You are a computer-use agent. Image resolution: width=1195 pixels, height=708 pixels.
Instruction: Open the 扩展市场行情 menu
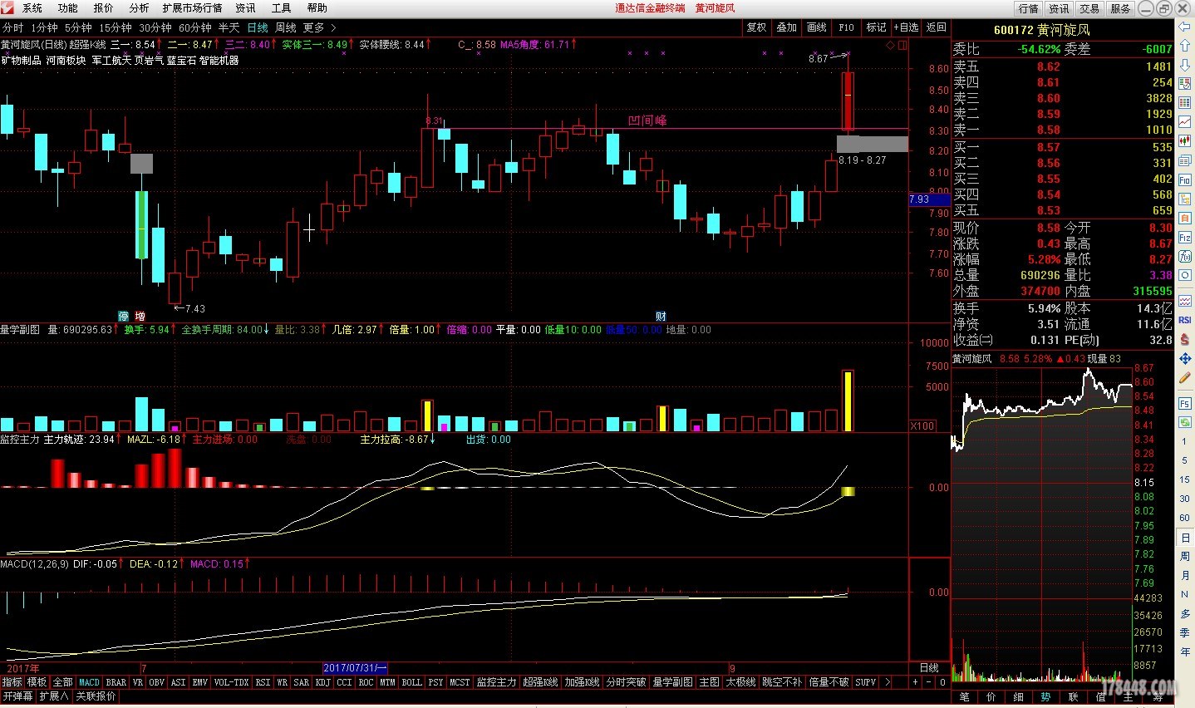tap(192, 8)
